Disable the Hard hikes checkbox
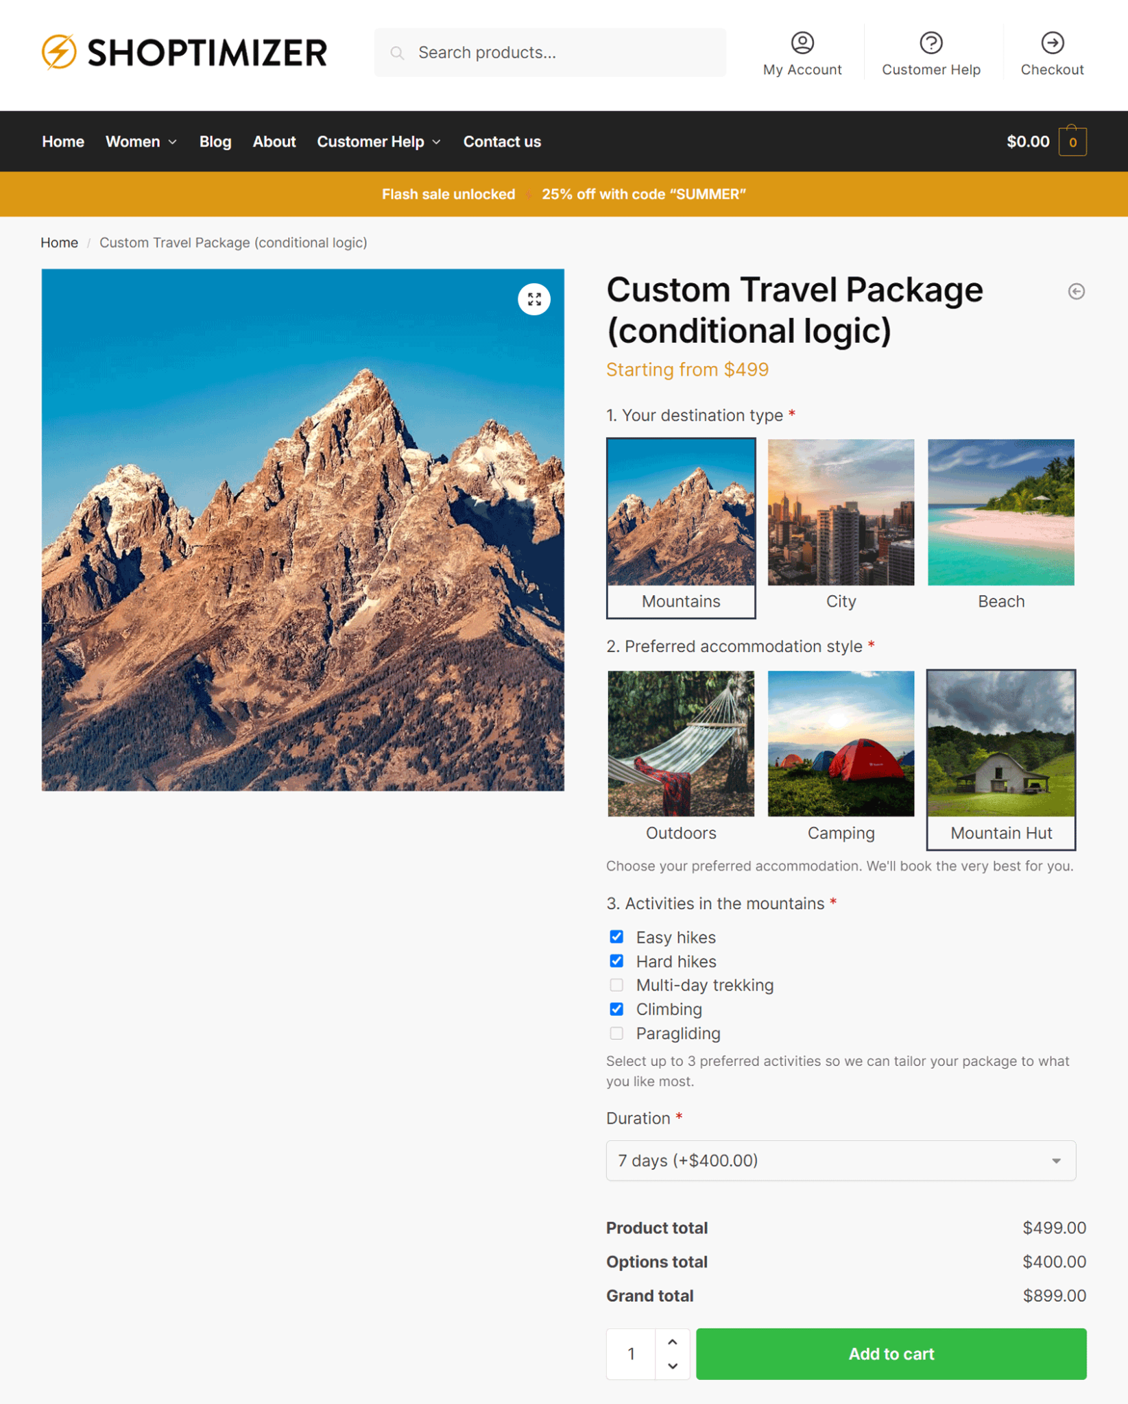Image resolution: width=1128 pixels, height=1404 pixels. (x=616, y=961)
